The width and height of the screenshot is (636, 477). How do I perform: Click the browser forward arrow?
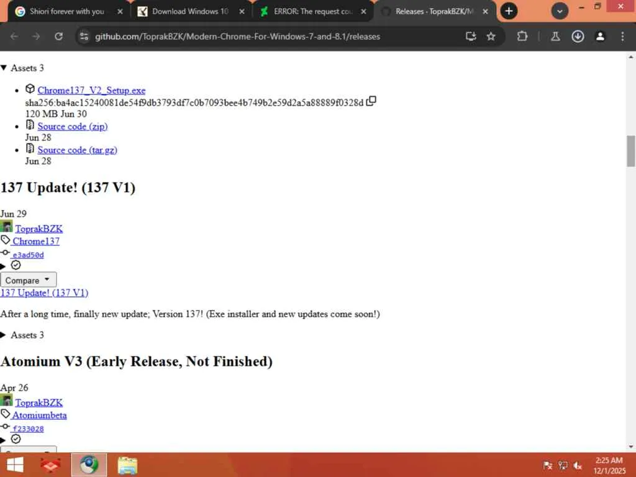(36, 37)
